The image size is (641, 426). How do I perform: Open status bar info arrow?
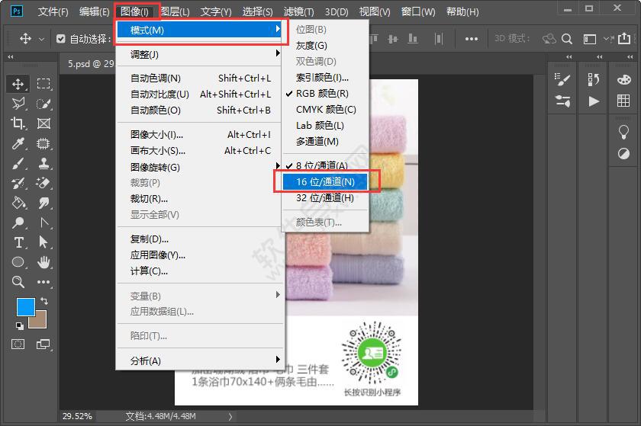(230, 416)
